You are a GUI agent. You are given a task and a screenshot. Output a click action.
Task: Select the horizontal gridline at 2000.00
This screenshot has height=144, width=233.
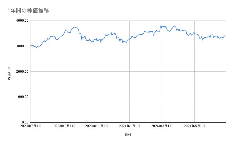click(x=111, y=72)
